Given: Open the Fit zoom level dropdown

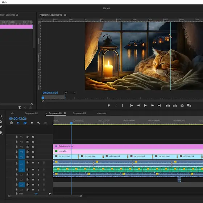Looking at the screenshot, I should pyautogui.click(x=70, y=93).
